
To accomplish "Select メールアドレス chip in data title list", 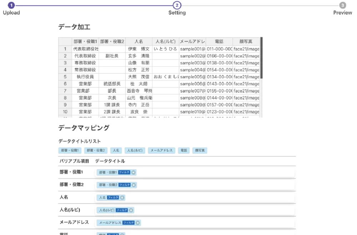I will pos(161,150).
